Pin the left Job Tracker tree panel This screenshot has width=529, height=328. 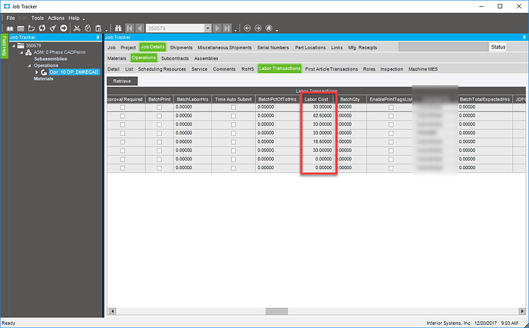(98, 37)
